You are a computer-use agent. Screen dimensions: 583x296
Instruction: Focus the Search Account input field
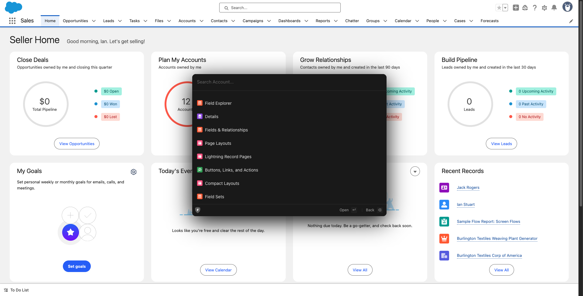point(289,82)
